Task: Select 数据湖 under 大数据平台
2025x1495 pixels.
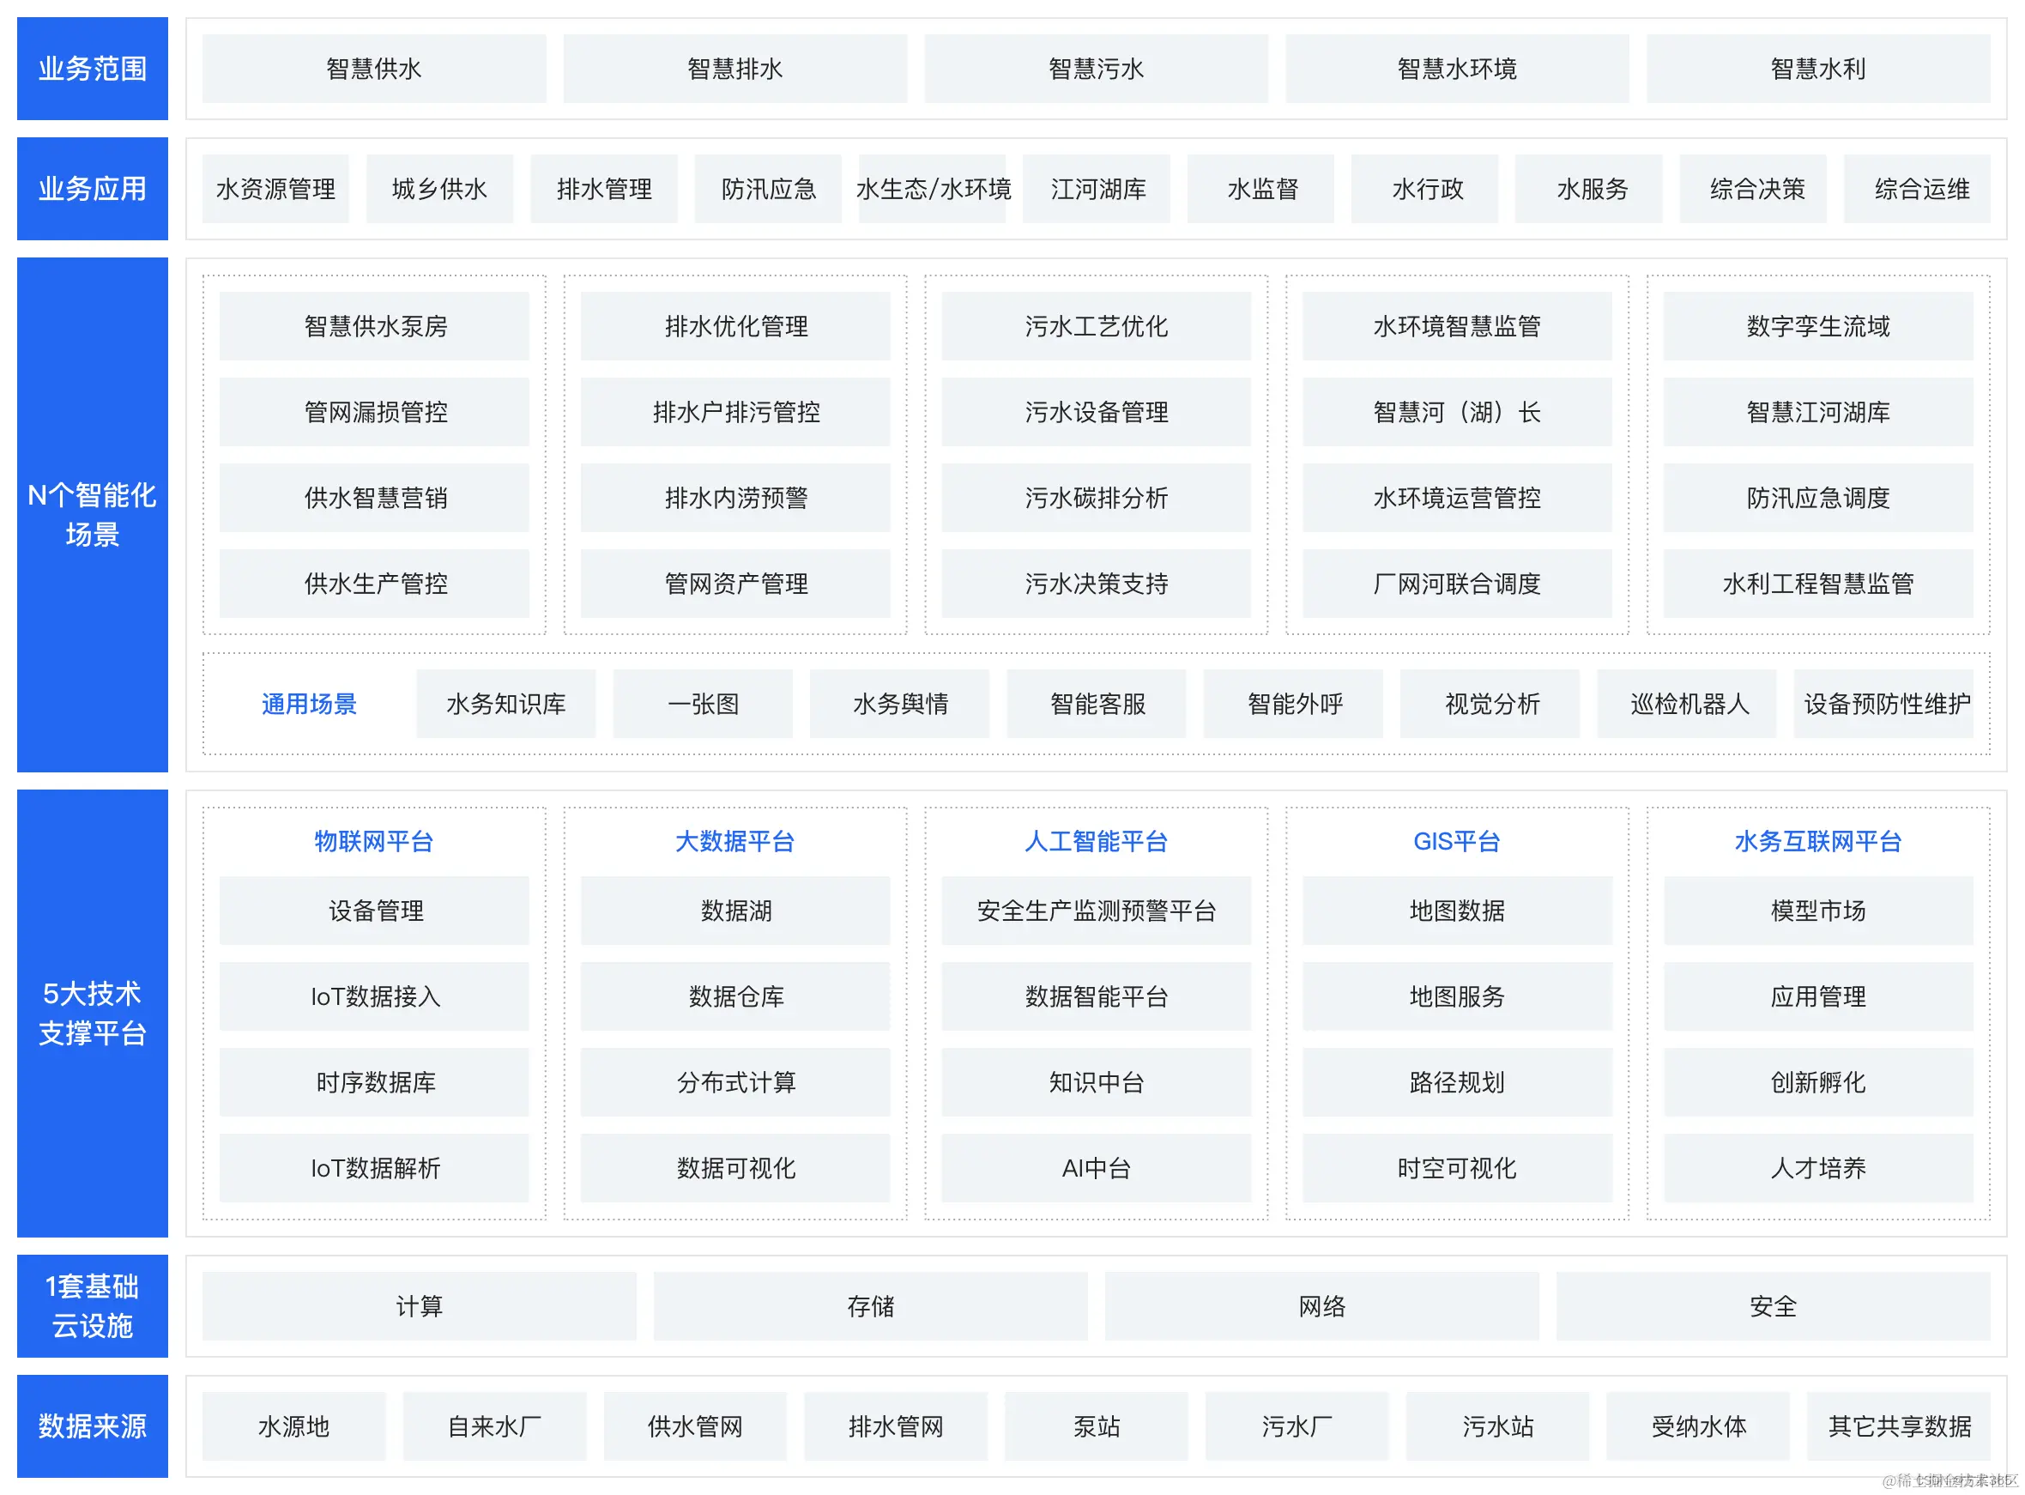Action: [734, 911]
